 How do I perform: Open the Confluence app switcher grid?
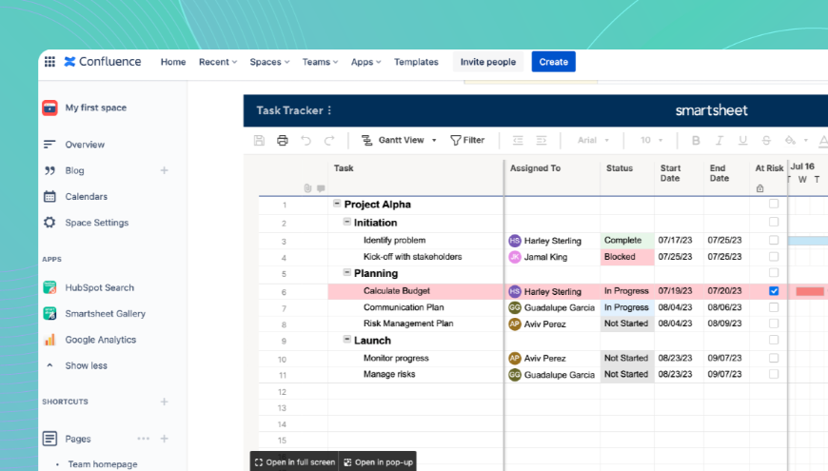click(x=49, y=62)
